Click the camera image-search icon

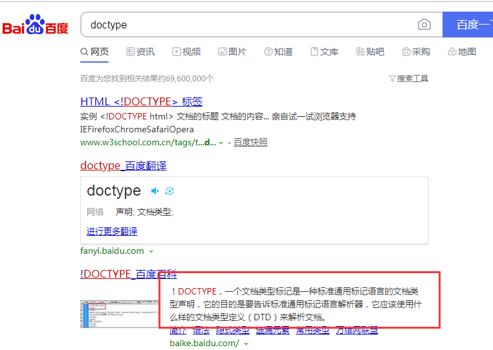(x=424, y=25)
